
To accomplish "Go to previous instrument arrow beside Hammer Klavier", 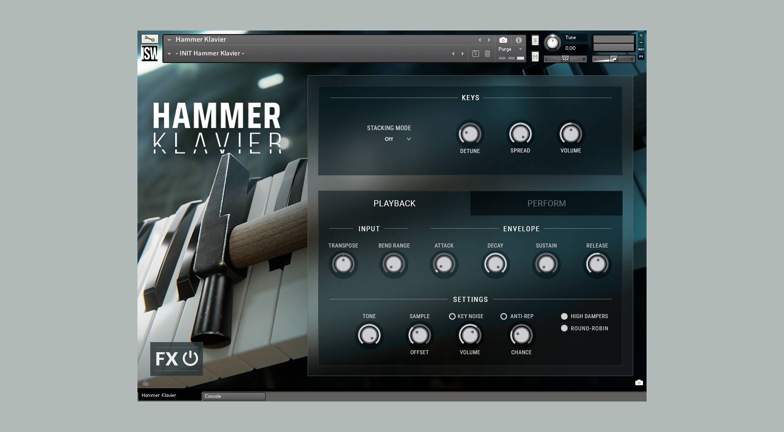I will point(479,40).
